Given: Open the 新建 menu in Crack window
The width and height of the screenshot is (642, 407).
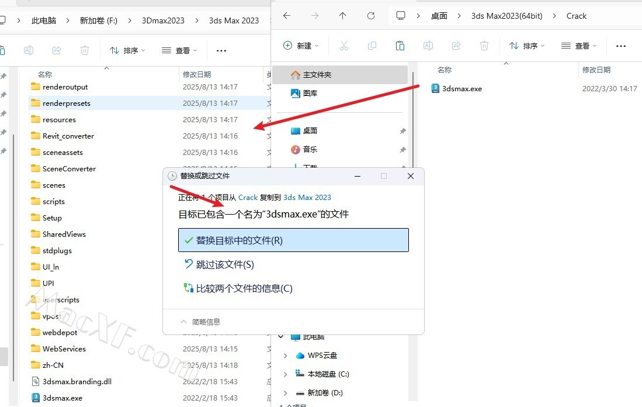Looking at the screenshot, I should click(x=300, y=46).
